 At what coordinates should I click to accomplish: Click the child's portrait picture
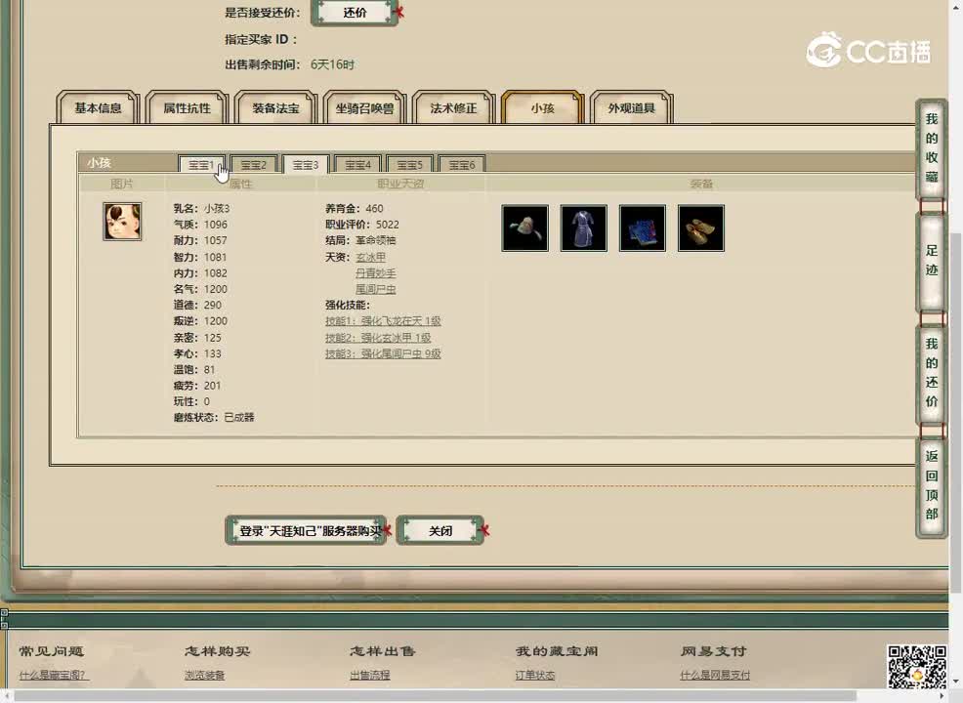(121, 222)
